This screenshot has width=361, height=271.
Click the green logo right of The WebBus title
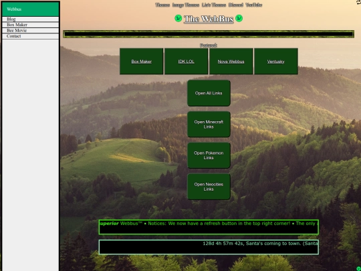(239, 18)
